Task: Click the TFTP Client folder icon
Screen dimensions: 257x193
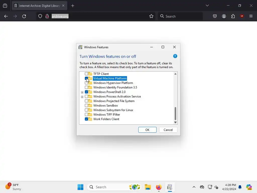Action: pos(90,74)
